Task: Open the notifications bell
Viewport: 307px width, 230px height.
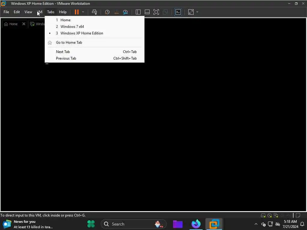Action: pos(302,224)
